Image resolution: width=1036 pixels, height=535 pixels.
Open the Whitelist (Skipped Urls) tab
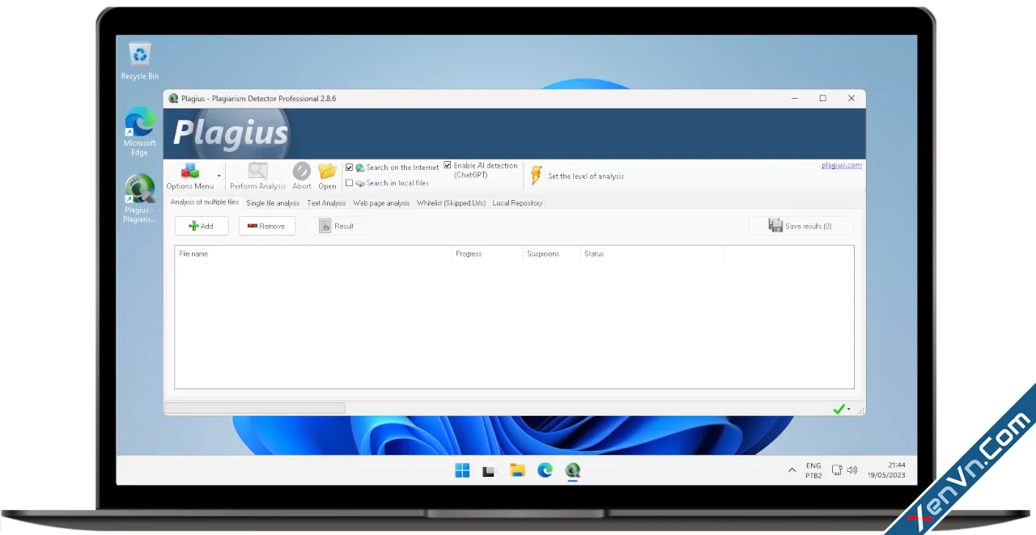point(451,203)
